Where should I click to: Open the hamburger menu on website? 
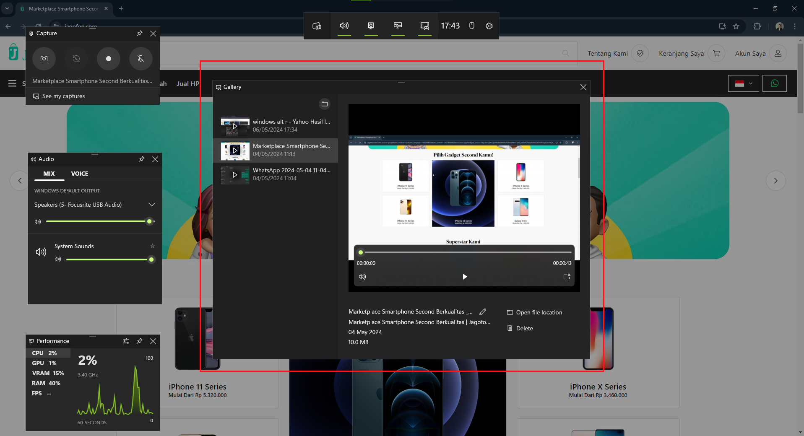[12, 83]
